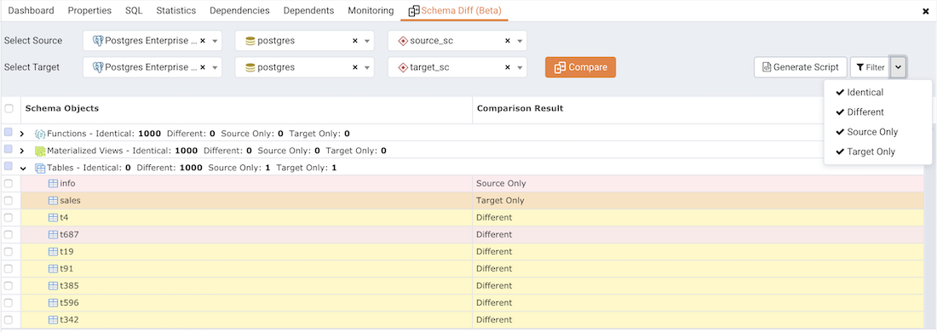This screenshot has height=332, width=937.
Task: Check the t4 table checkbox
Action: (x=9, y=218)
